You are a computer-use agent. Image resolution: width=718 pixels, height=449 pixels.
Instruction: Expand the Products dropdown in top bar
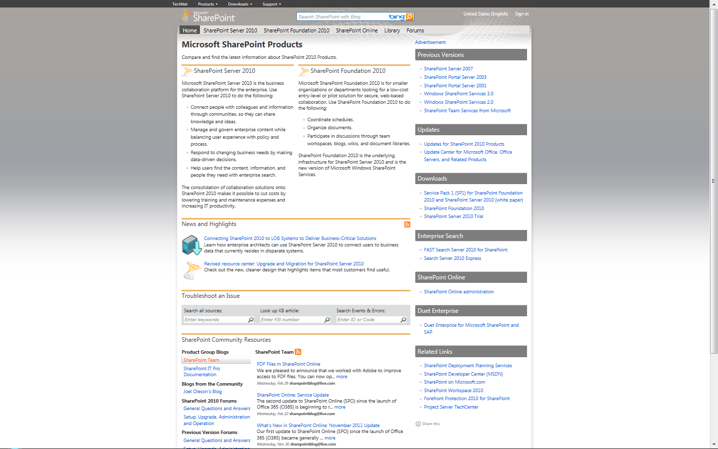(208, 4)
